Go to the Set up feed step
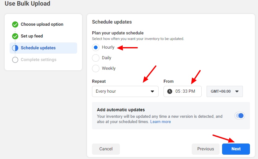The image size is (258, 159). [32, 36]
